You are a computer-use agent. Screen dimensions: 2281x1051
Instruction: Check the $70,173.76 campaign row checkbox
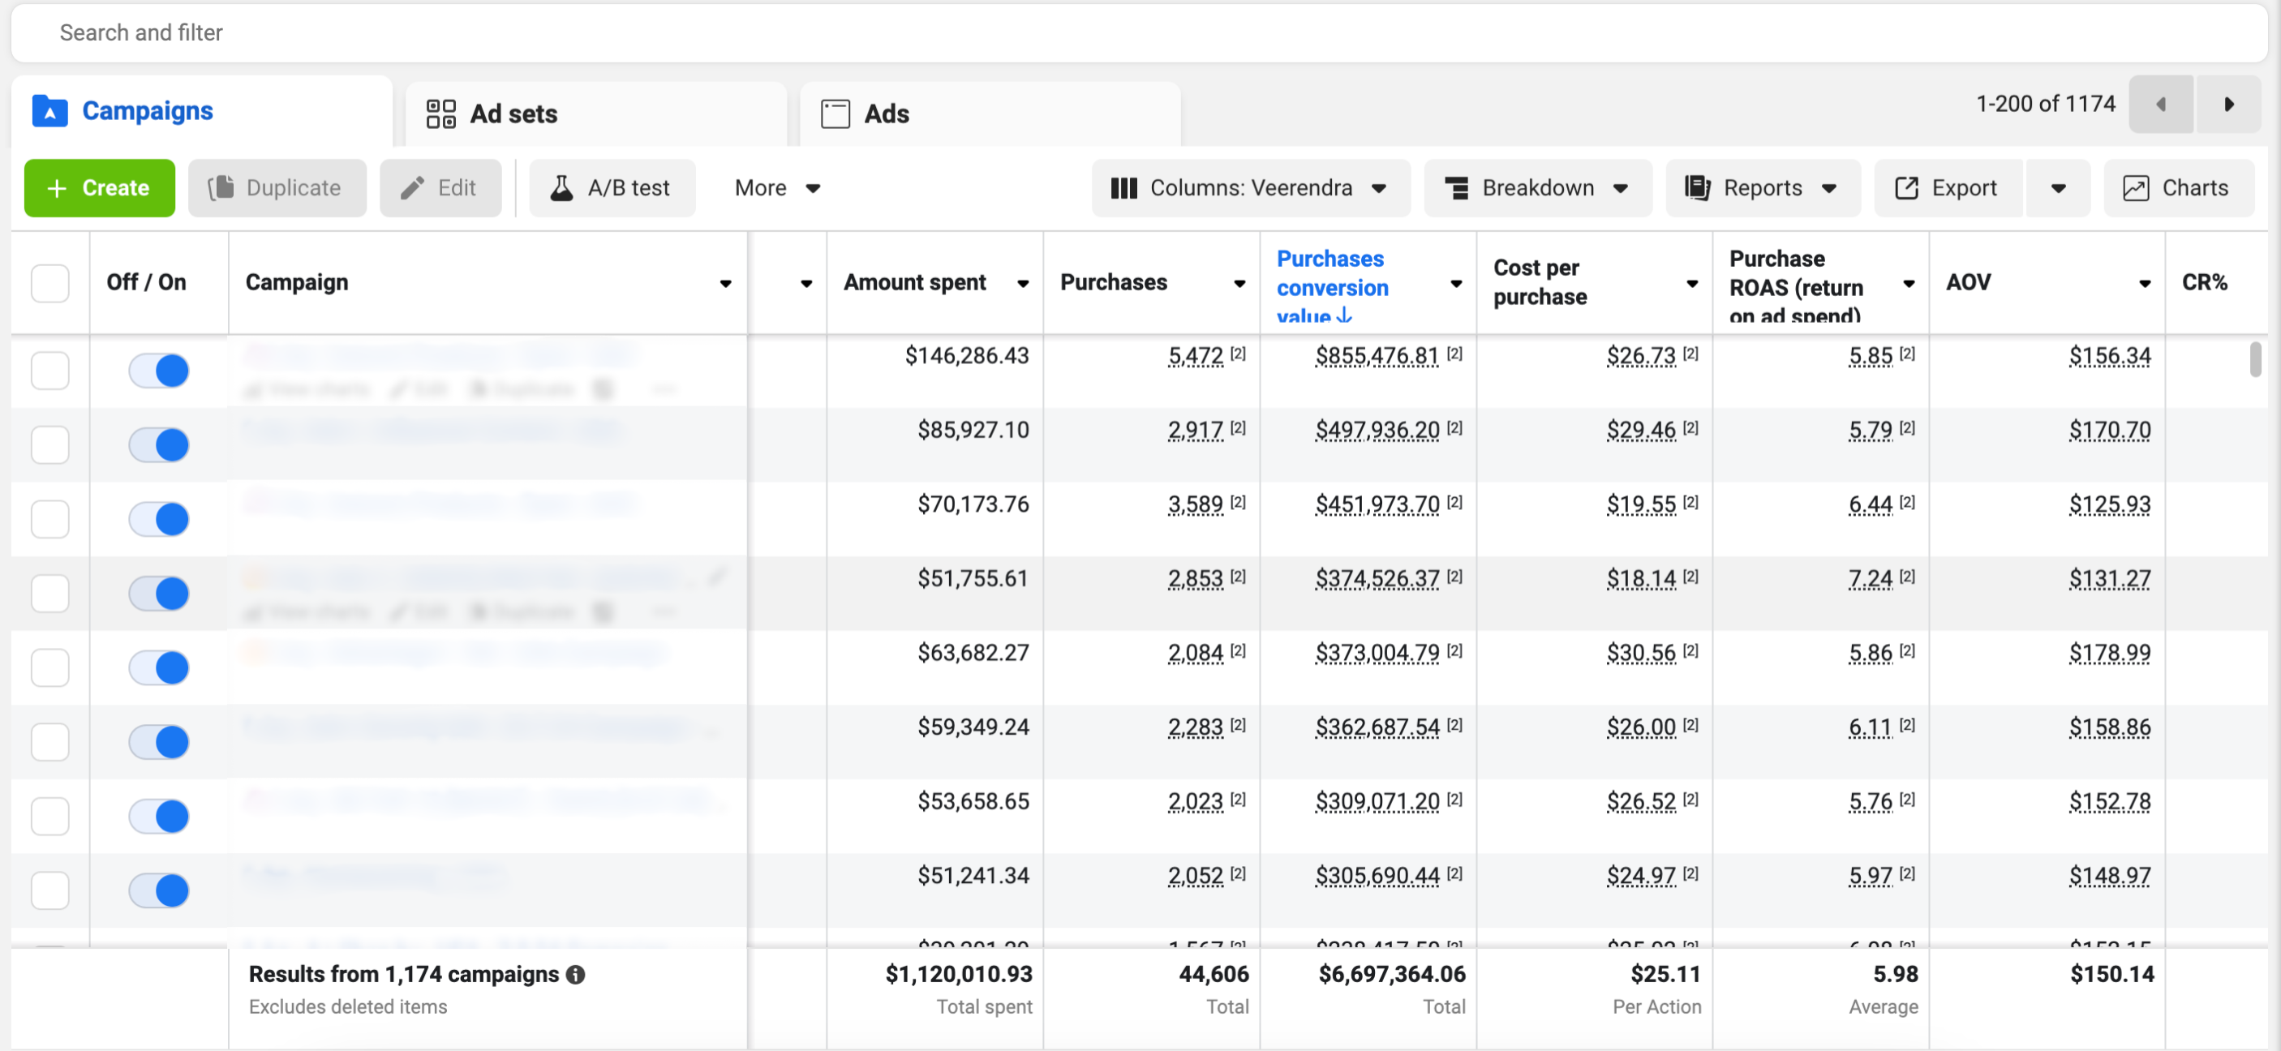[x=49, y=519]
